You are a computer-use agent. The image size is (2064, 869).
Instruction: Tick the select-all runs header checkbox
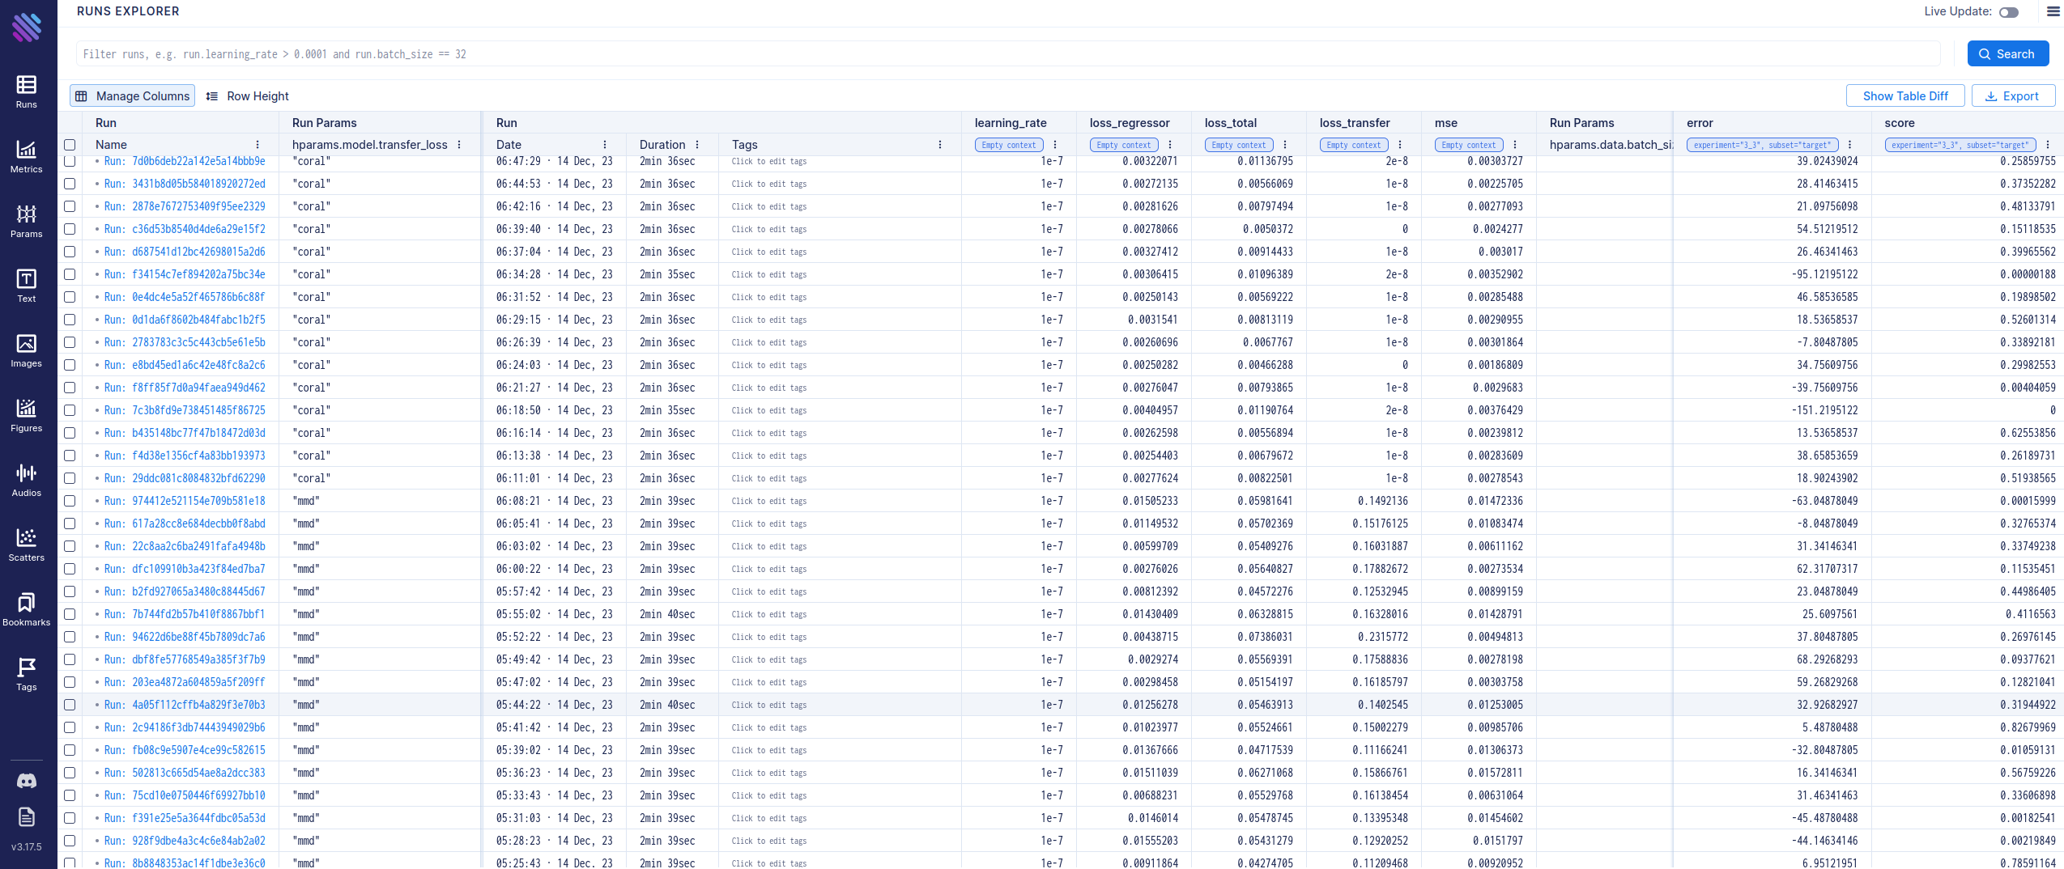click(70, 145)
